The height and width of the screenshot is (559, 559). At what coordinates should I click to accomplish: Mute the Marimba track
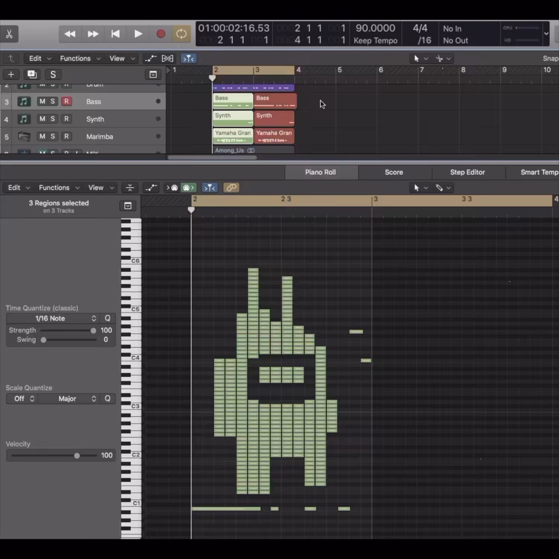point(42,136)
